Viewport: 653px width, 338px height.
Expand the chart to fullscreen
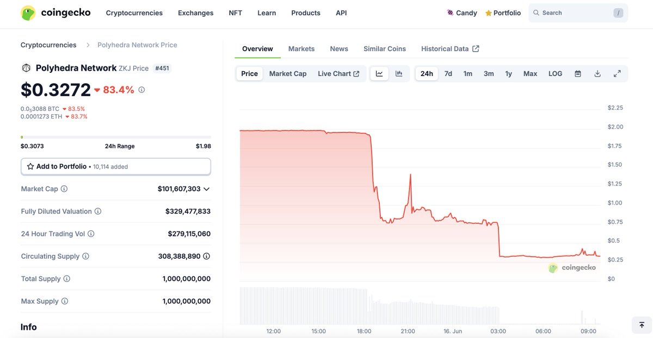617,73
